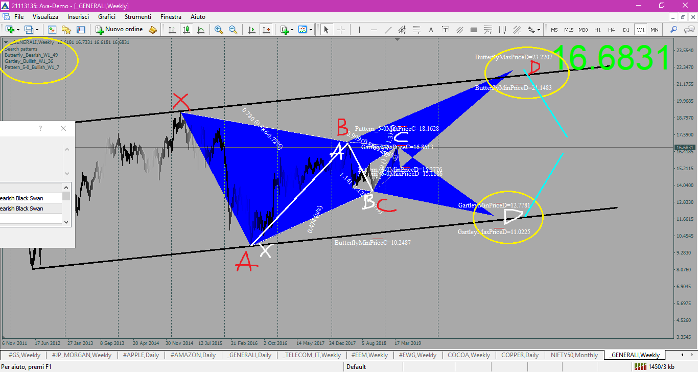Click the triangle beside _GENERALI,Weekly title
The width and height of the screenshot is (698, 372).
(6, 42)
